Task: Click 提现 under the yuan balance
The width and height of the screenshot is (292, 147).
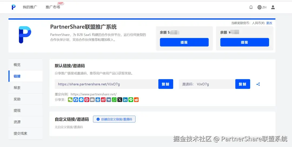Action: 244,42
